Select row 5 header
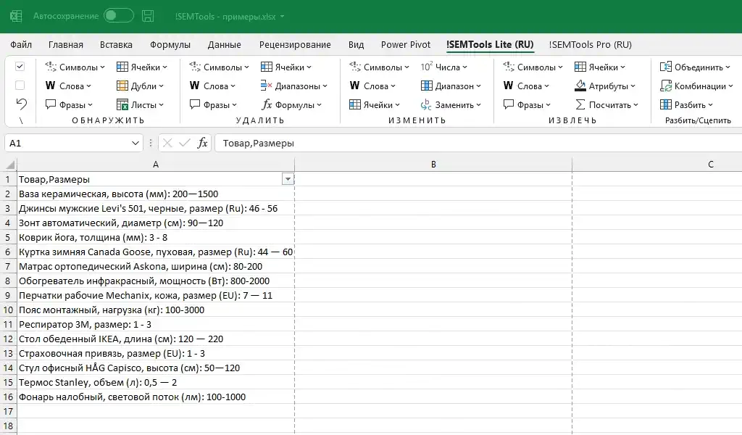The image size is (742, 435). [x=8, y=238]
